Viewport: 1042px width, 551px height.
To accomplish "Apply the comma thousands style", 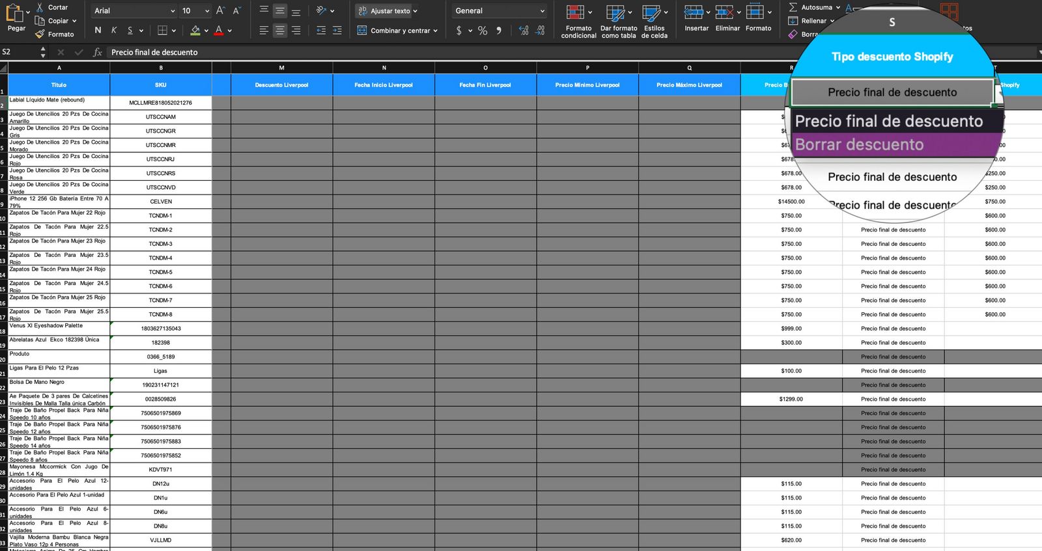I will pos(499,30).
